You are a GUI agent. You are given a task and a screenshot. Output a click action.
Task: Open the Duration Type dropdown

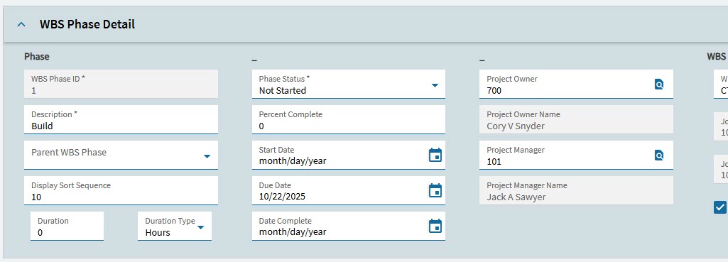pos(200,228)
